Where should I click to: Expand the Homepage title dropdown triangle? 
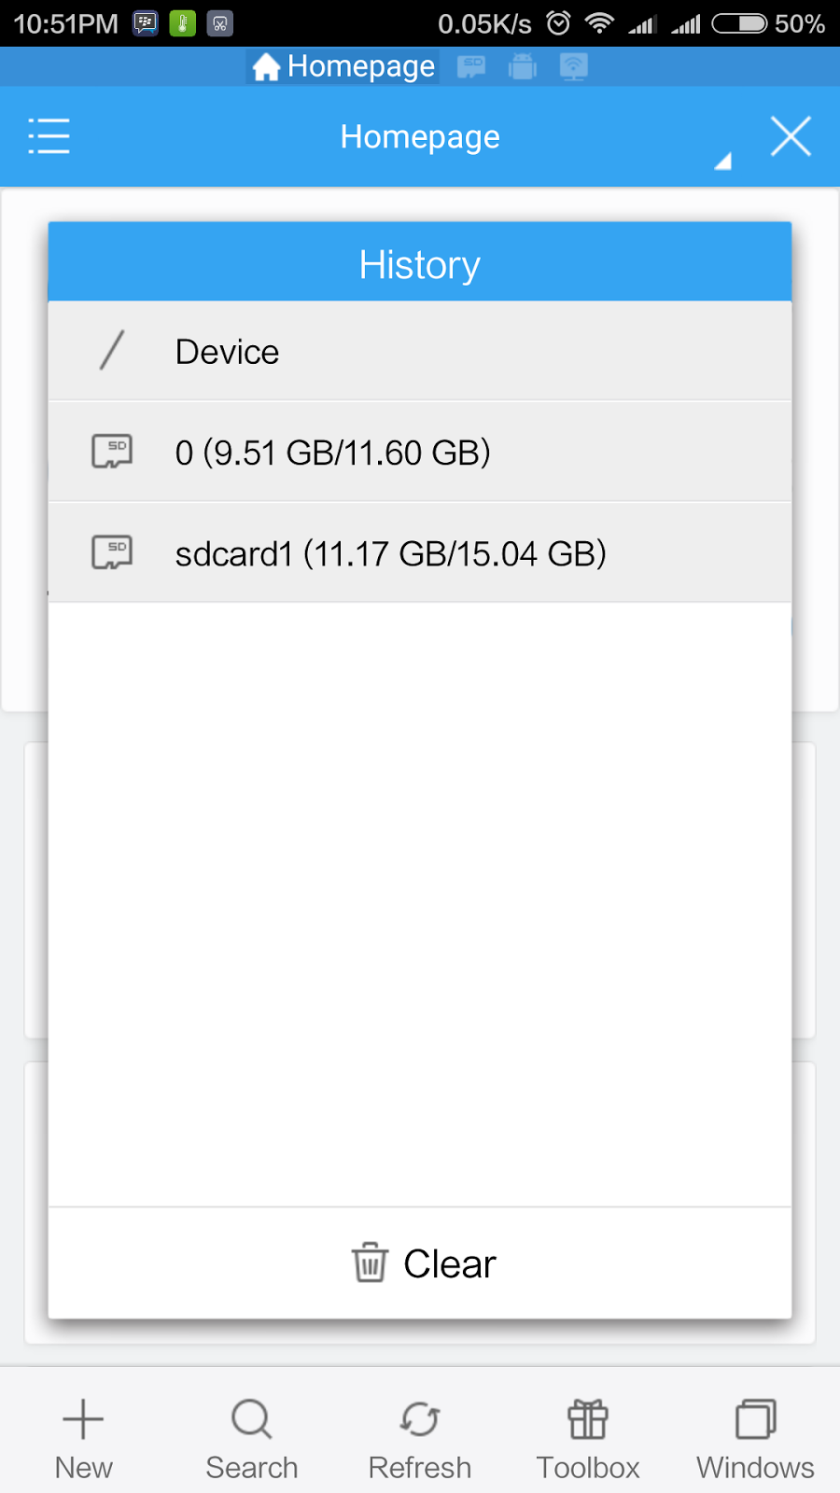click(722, 161)
